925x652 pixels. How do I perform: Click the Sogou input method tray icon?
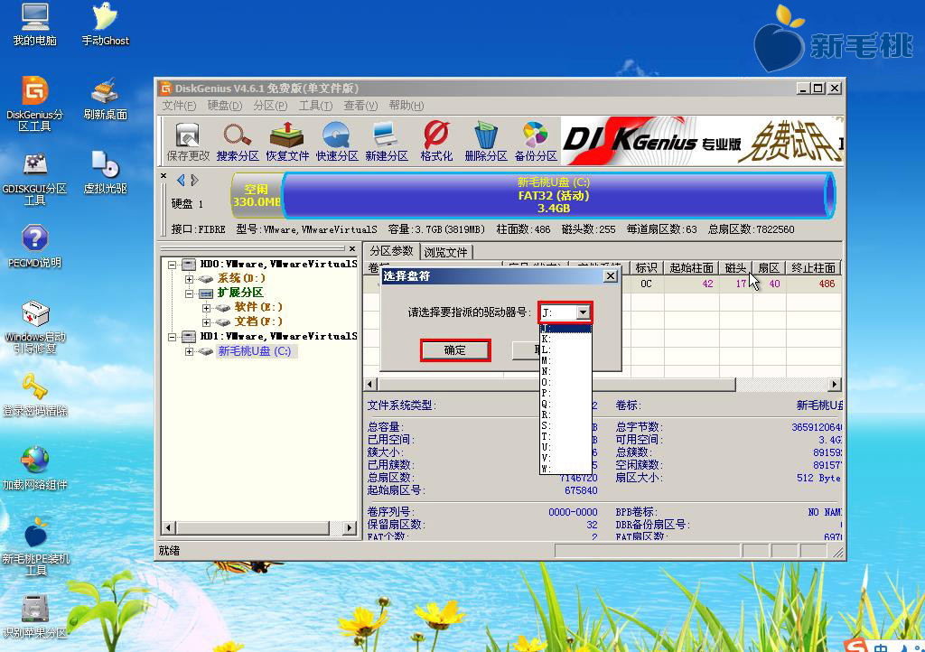click(x=855, y=645)
